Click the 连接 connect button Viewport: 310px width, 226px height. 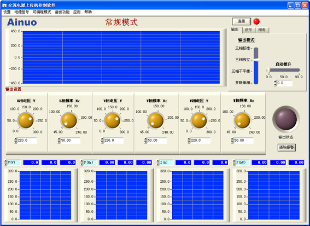click(x=242, y=21)
